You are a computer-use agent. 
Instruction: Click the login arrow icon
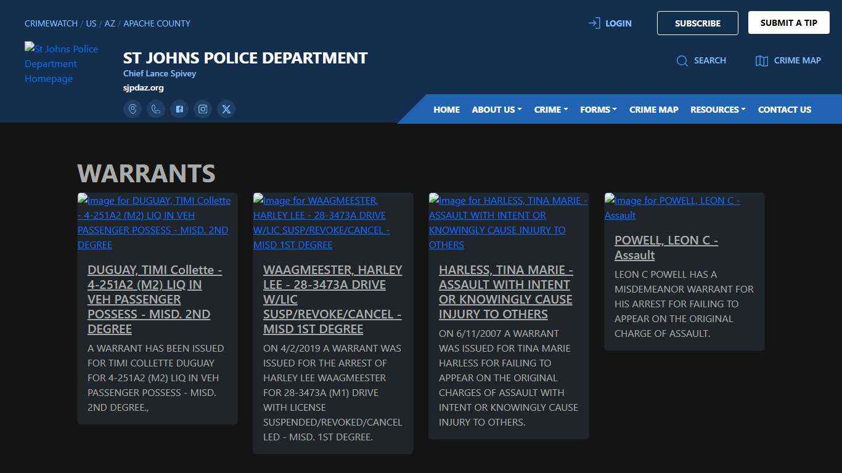click(594, 23)
